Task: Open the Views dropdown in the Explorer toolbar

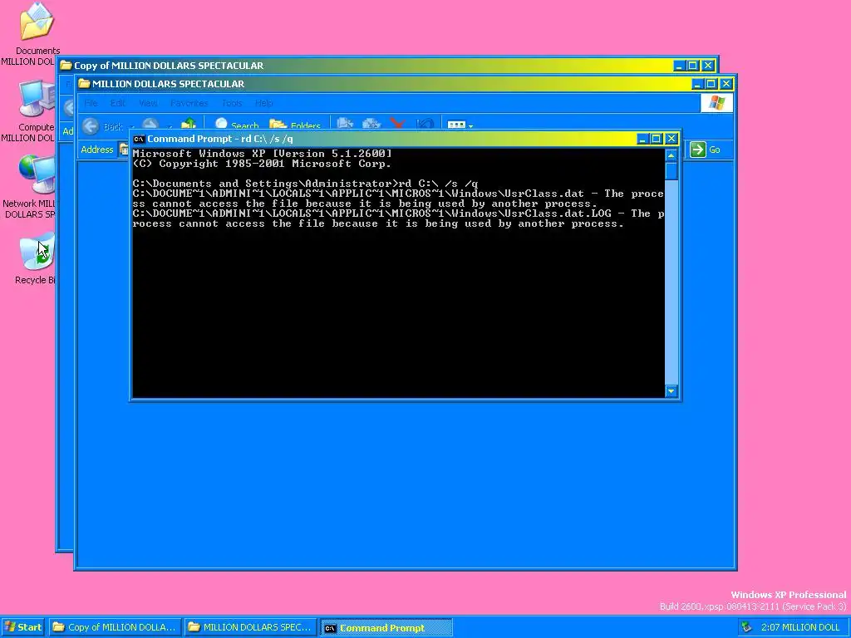Action: [460, 125]
